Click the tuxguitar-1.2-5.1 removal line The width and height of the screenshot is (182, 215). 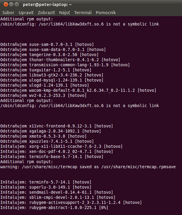[46, 70]
